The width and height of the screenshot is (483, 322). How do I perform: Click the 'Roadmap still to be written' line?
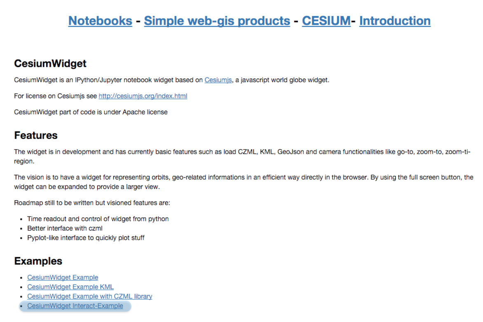[x=92, y=203]
